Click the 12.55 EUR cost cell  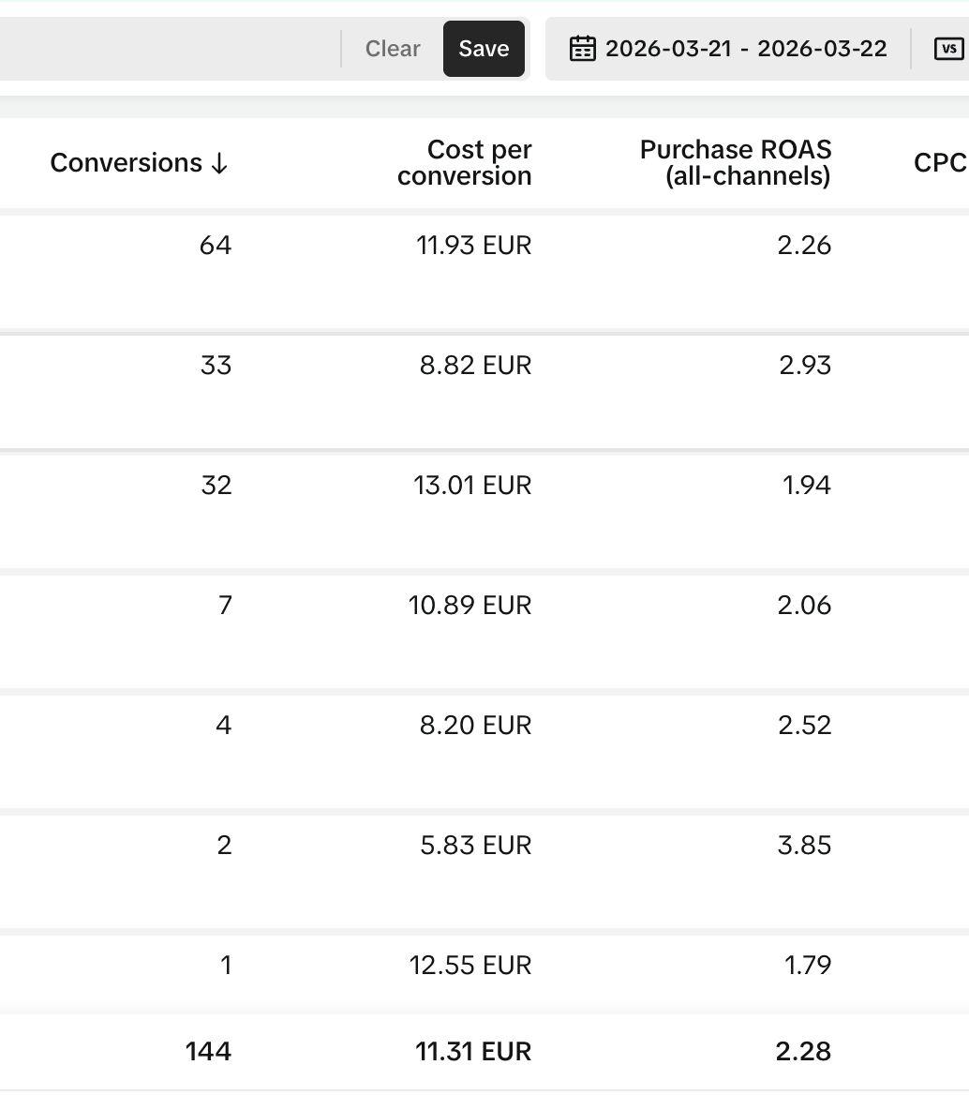(x=470, y=966)
